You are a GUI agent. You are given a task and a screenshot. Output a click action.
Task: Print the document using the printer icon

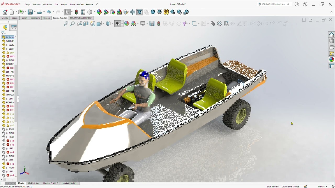point(39,12)
